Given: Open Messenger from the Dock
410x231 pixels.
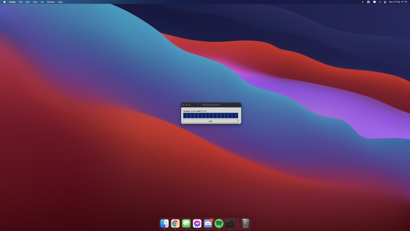Looking at the screenshot, I should (197, 223).
